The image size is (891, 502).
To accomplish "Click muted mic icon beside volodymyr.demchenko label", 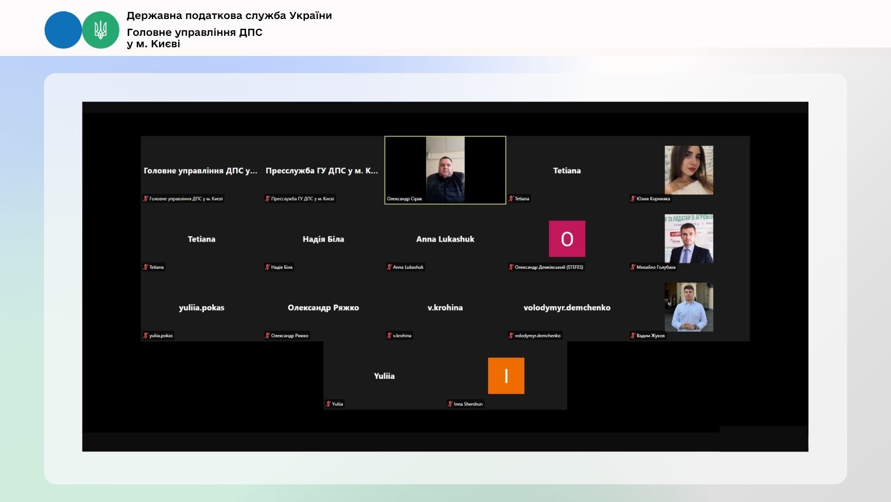I will 511,336.
